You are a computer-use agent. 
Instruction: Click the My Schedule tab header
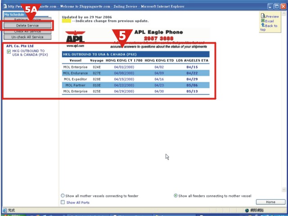click(x=14, y=14)
